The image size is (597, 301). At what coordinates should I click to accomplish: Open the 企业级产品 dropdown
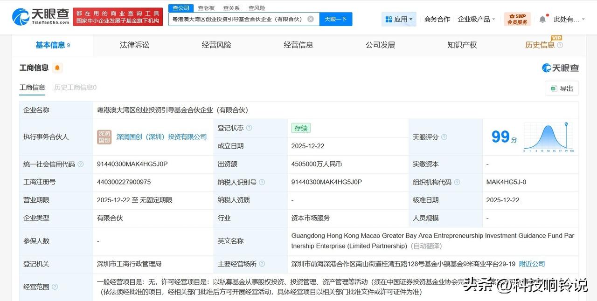[477, 19]
